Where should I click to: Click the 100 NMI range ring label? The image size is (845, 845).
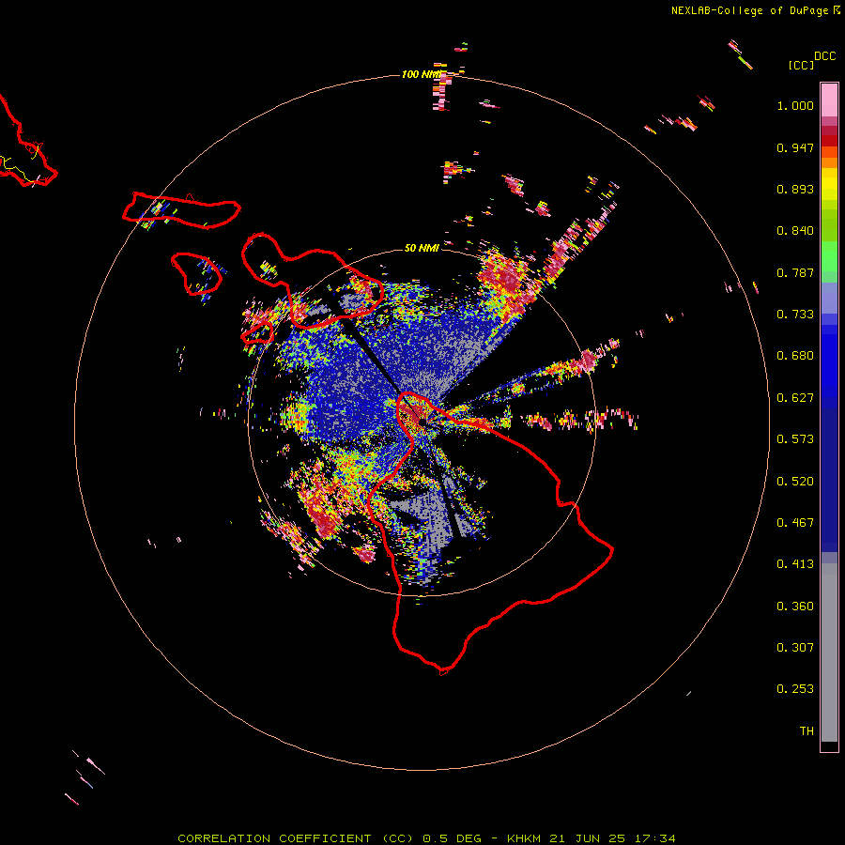[421, 74]
